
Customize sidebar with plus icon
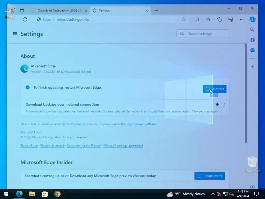[x=252, y=67]
